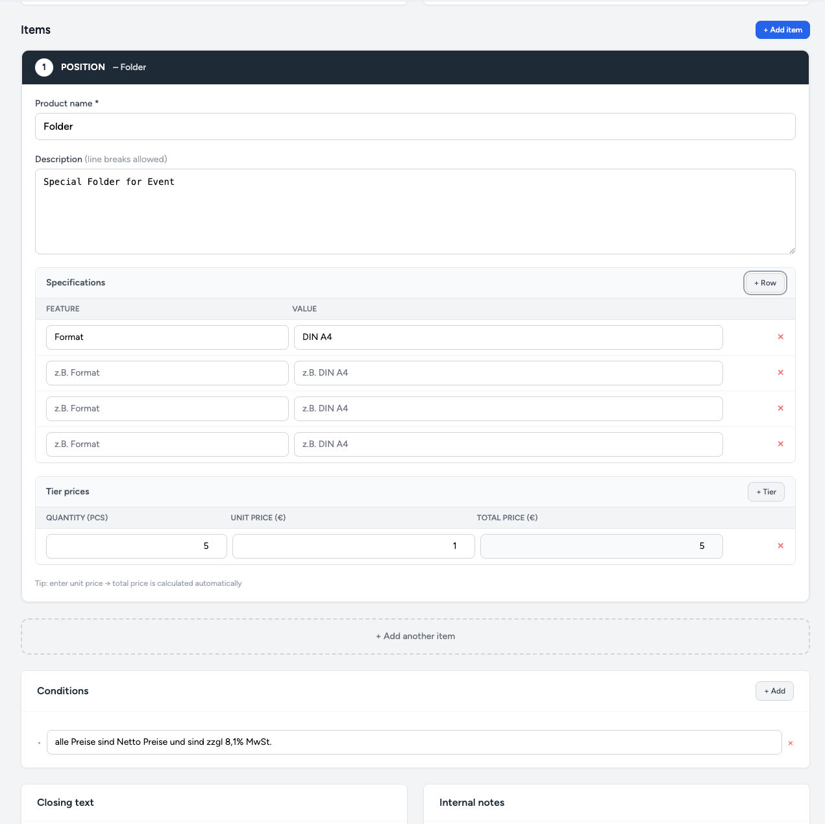Delete the tier price row
Viewport: 825px width, 824px height.
780,546
